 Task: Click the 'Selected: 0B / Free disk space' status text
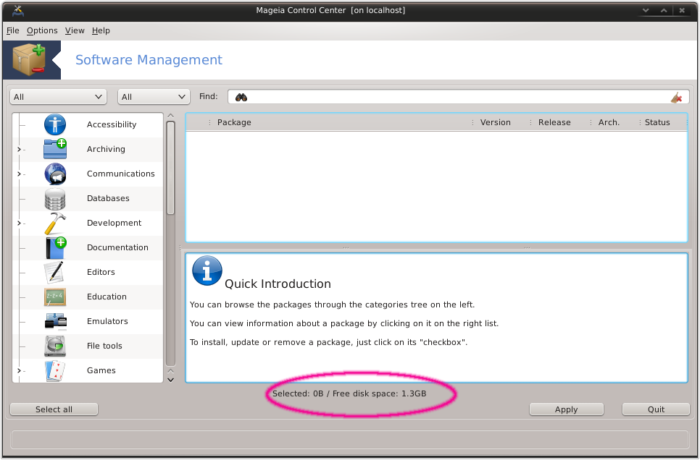pos(349,393)
